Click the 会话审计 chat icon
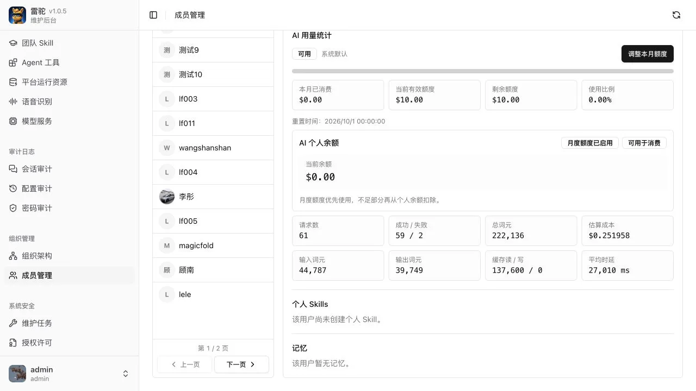The image size is (696, 391). pos(13,169)
